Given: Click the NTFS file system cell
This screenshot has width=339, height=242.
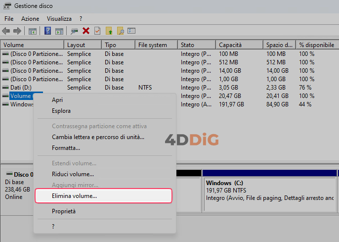Looking at the screenshot, I should [145, 88].
